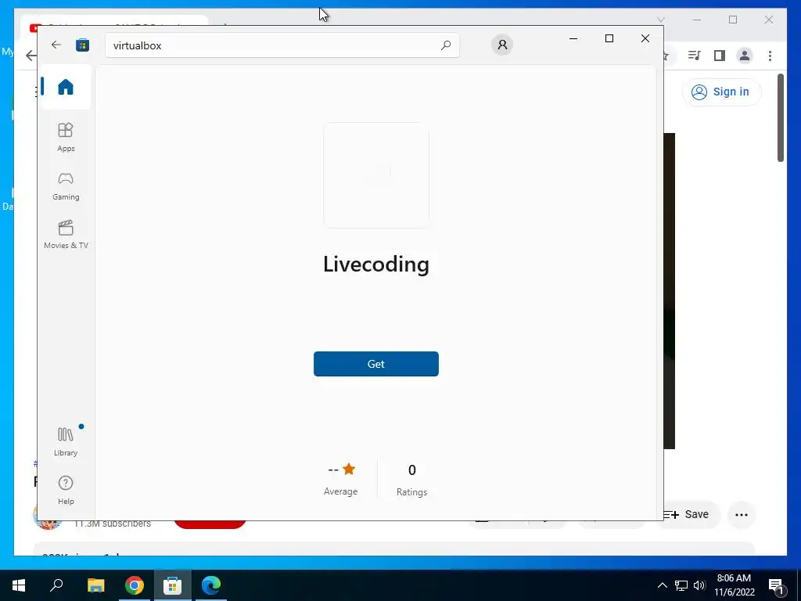Open the Store account profile icon
The height and width of the screenshot is (601, 801).
point(502,45)
